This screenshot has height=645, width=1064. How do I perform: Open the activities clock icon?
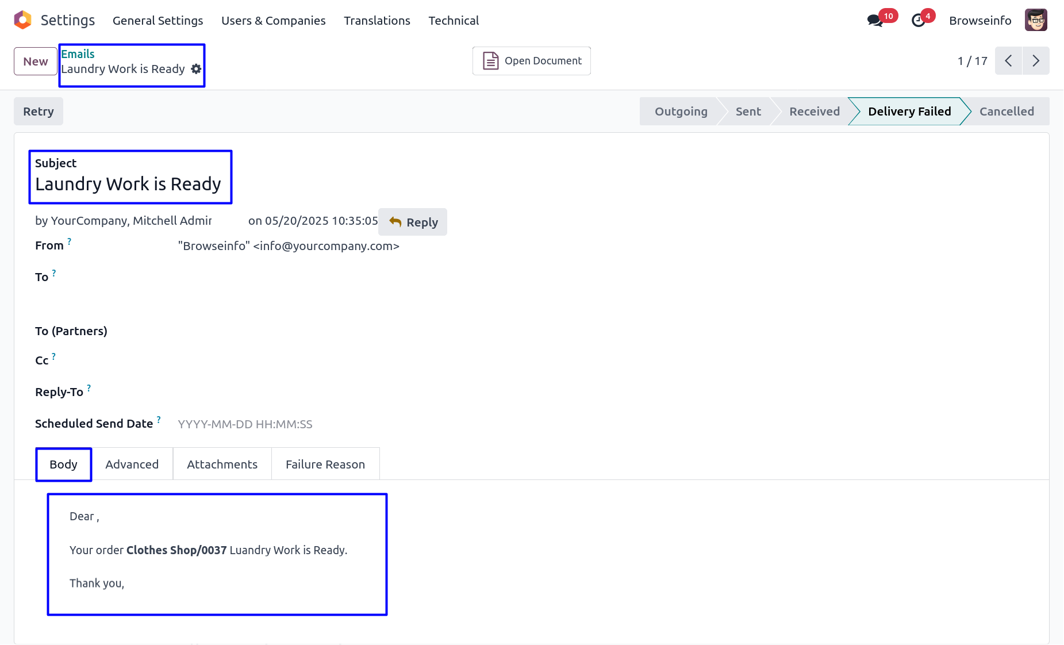coord(919,21)
